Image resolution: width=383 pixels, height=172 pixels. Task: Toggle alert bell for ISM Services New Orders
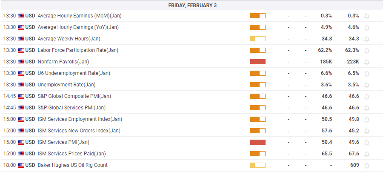[367, 131]
